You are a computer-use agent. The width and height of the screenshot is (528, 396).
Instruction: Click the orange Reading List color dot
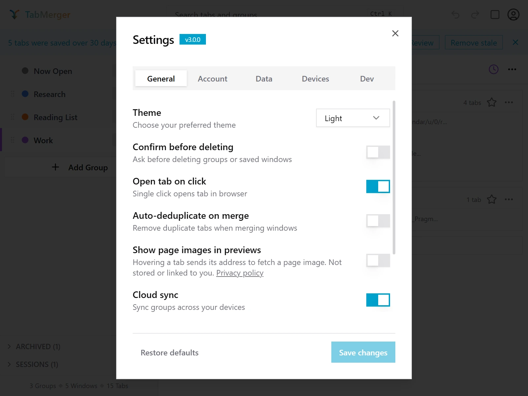[x=25, y=117]
